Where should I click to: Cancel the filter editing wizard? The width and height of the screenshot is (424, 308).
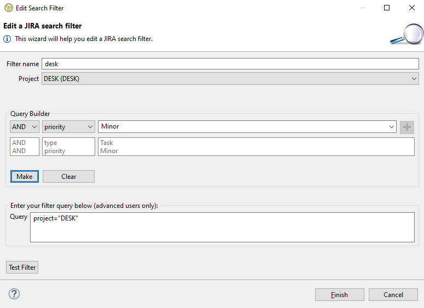[393, 295]
